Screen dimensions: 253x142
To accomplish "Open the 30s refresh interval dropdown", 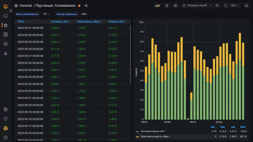I will (x=235, y=6).
